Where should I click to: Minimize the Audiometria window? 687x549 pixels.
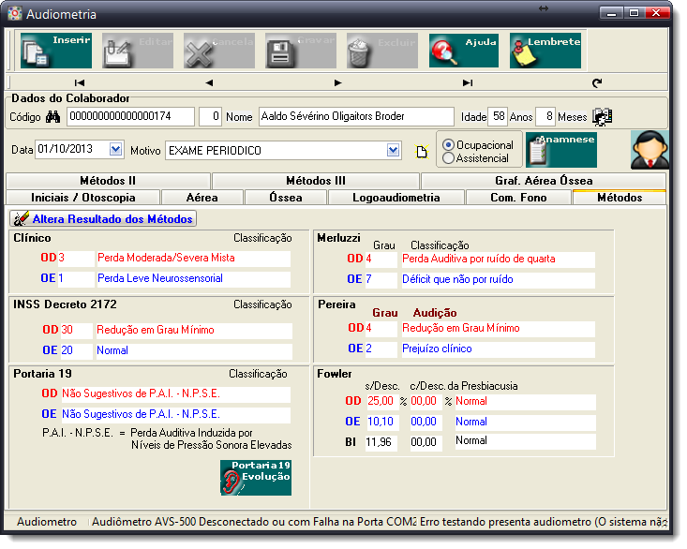611,13
